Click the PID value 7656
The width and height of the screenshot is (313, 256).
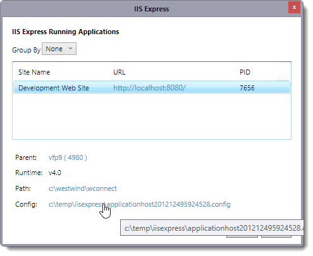pyautogui.click(x=247, y=88)
